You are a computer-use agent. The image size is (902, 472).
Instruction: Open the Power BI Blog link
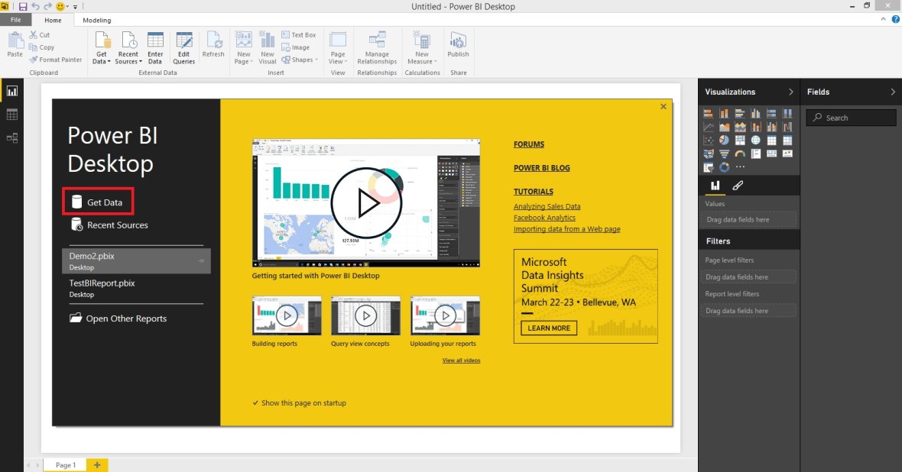click(543, 167)
